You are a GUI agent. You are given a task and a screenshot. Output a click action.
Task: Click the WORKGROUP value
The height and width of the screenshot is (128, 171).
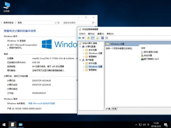(39, 93)
